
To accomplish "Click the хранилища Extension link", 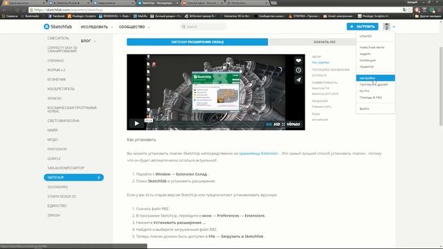I will tap(258, 154).
